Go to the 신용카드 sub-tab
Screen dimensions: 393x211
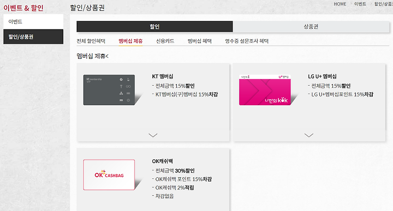coord(165,41)
